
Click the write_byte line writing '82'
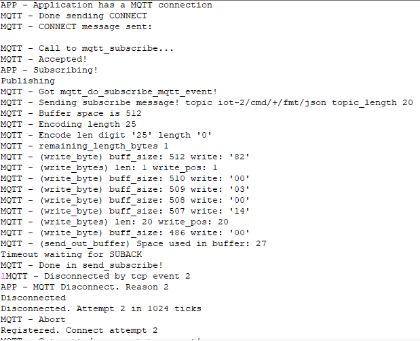pyautogui.click(x=125, y=157)
